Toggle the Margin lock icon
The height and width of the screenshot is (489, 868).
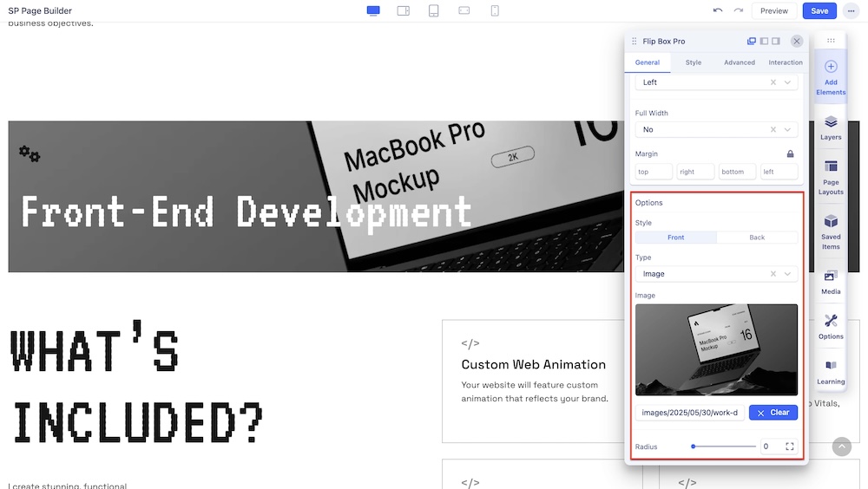(790, 153)
